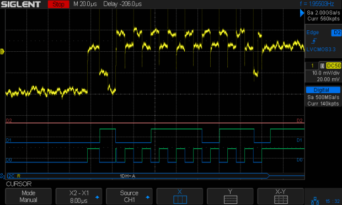Click the blue arrow on X2 - X1 softkey

point(97,197)
